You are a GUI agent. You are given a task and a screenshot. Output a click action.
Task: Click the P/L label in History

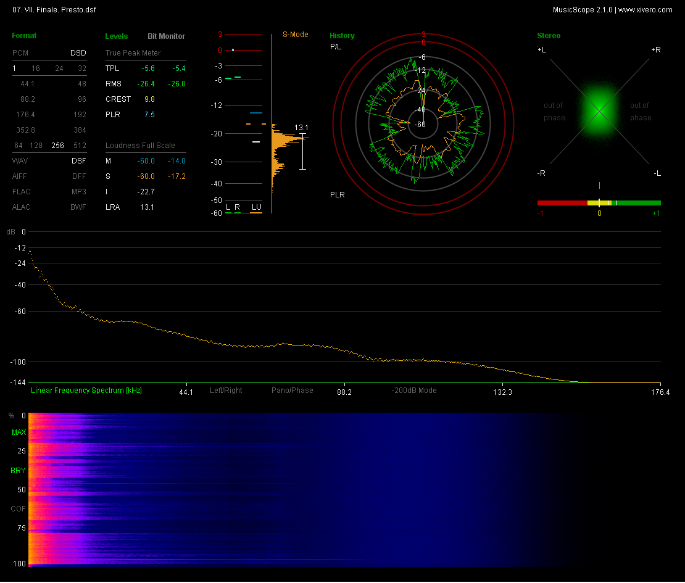coord(336,47)
